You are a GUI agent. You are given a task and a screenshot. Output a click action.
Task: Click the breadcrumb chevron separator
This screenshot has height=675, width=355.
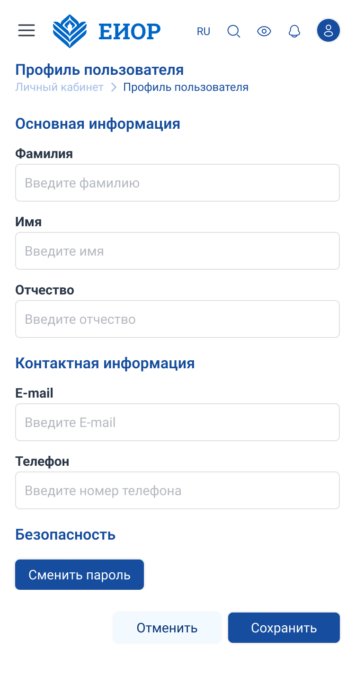(114, 87)
